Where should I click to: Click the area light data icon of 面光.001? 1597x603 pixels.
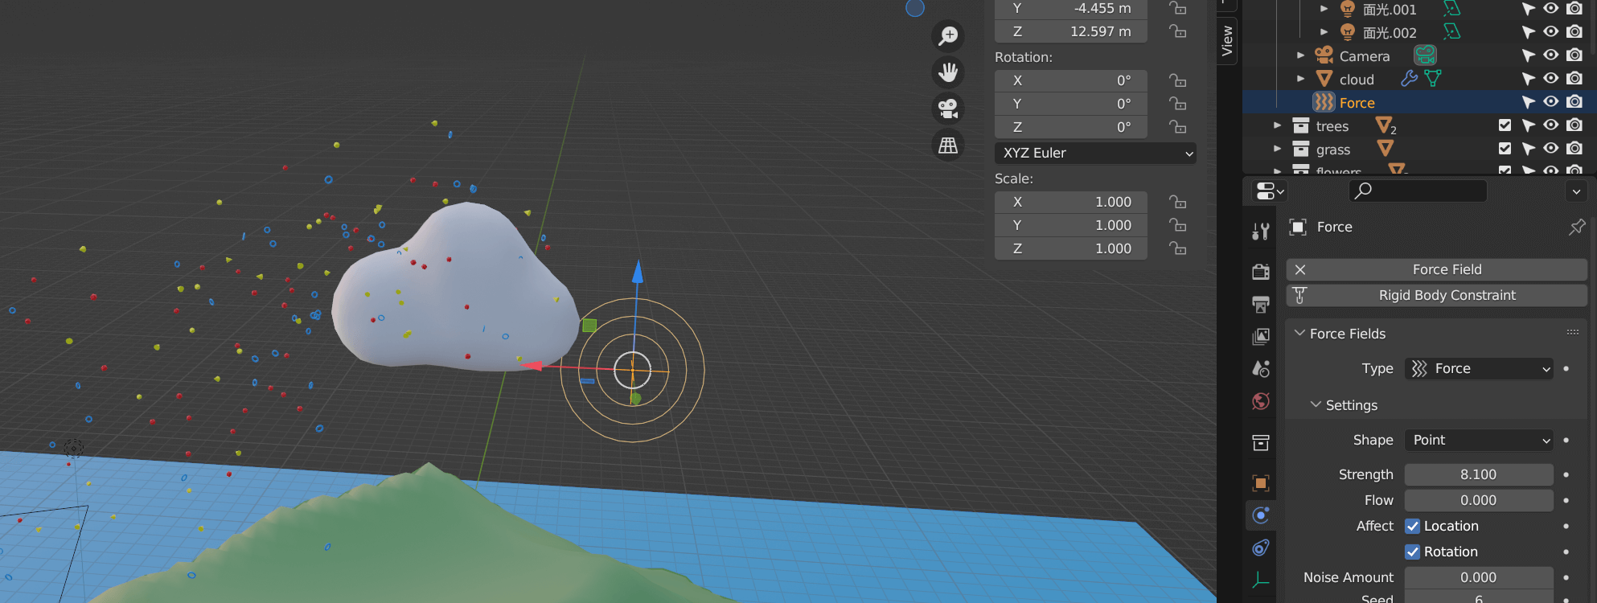(1451, 8)
